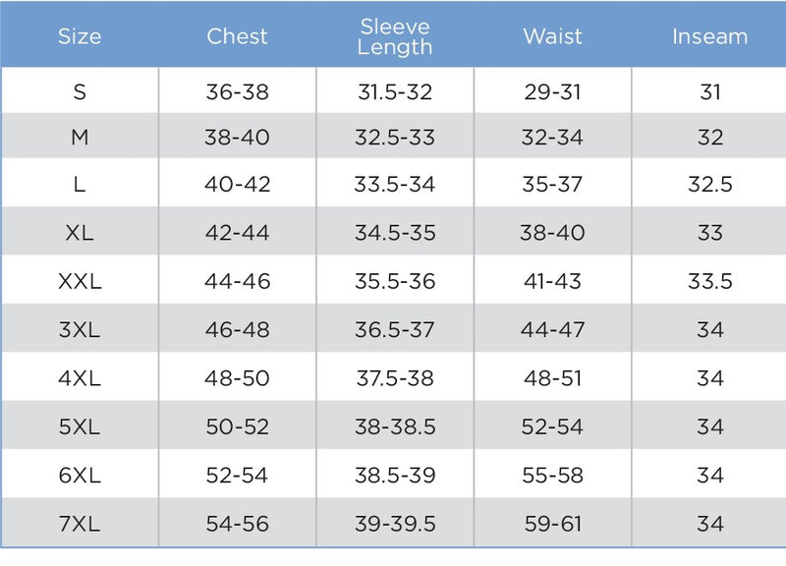Click the Size column header

coord(80,36)
